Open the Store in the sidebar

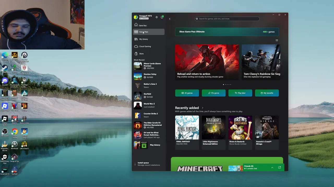tap(149, 54)
